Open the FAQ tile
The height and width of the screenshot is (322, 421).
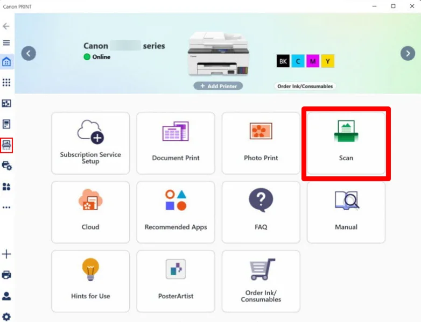(261, 212)
